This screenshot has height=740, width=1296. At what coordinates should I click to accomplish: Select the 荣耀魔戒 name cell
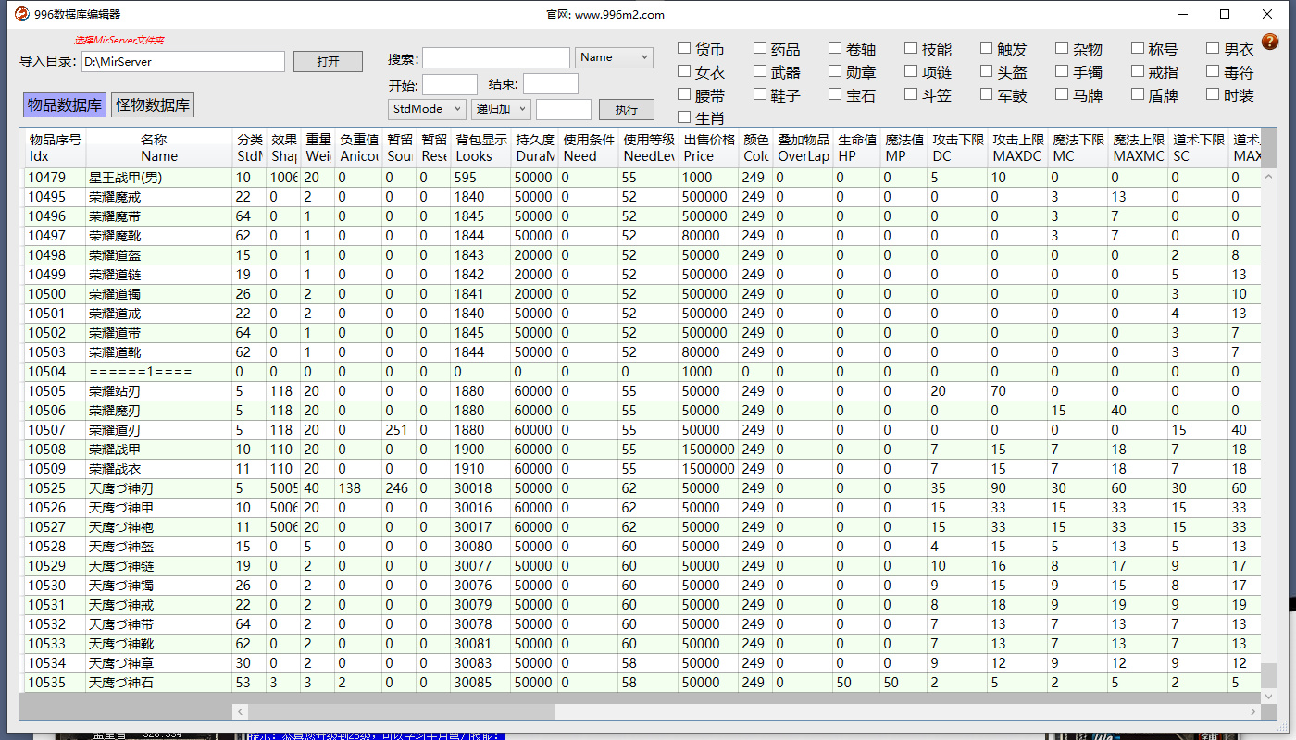point(159,197)
